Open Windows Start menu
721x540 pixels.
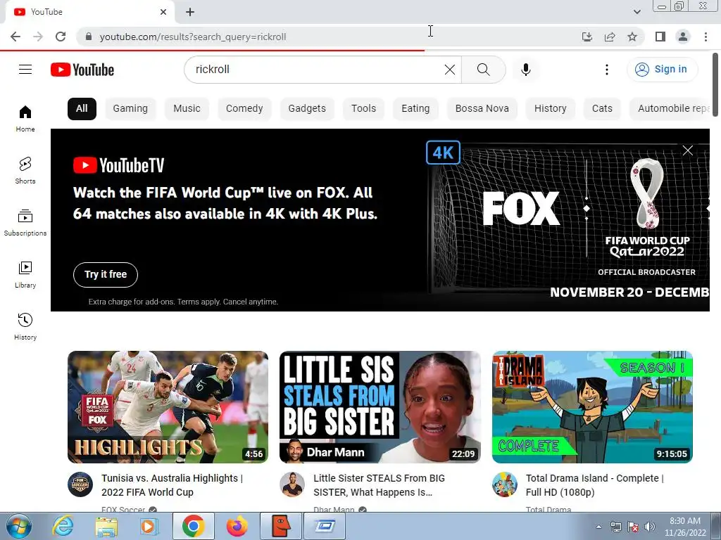pyautogui.click(x=19, y=526)
